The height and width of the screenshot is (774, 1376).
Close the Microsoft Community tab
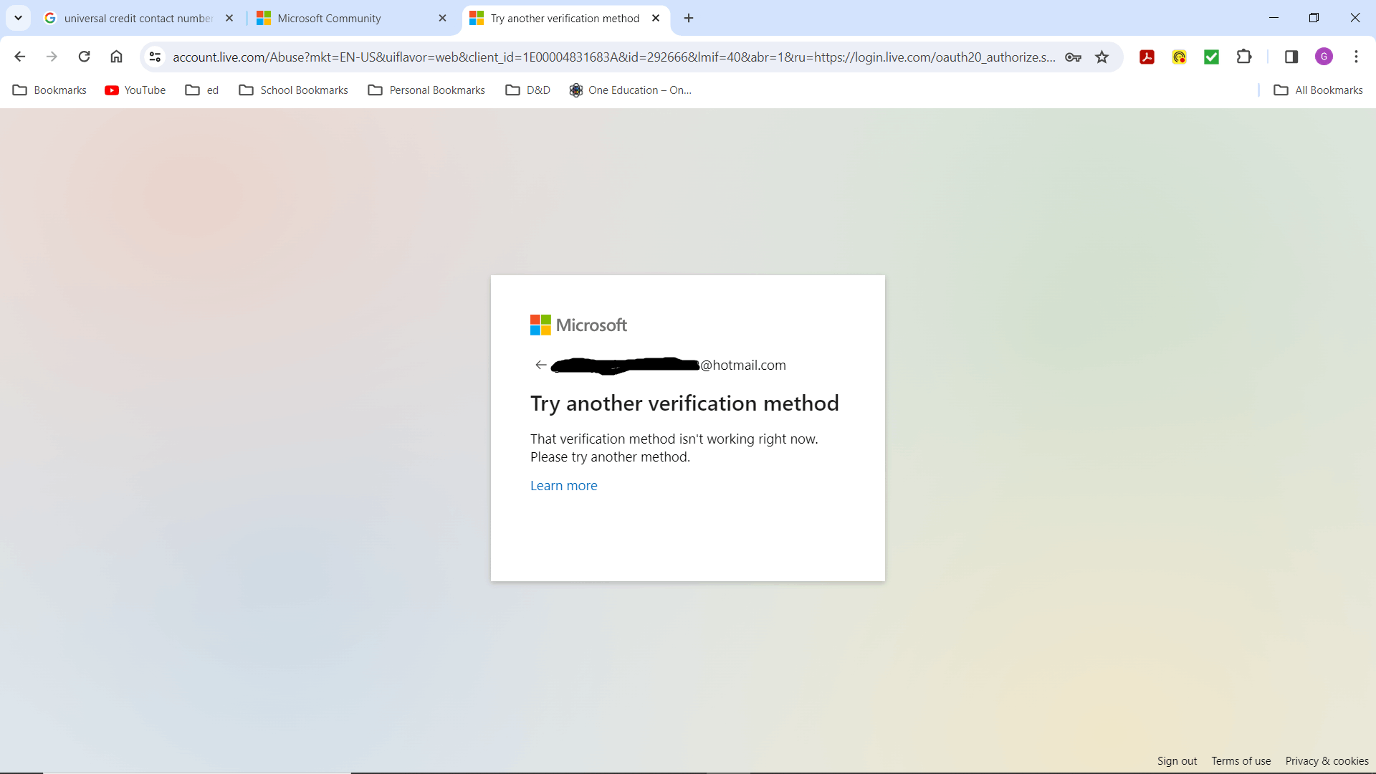click(442, 19)
